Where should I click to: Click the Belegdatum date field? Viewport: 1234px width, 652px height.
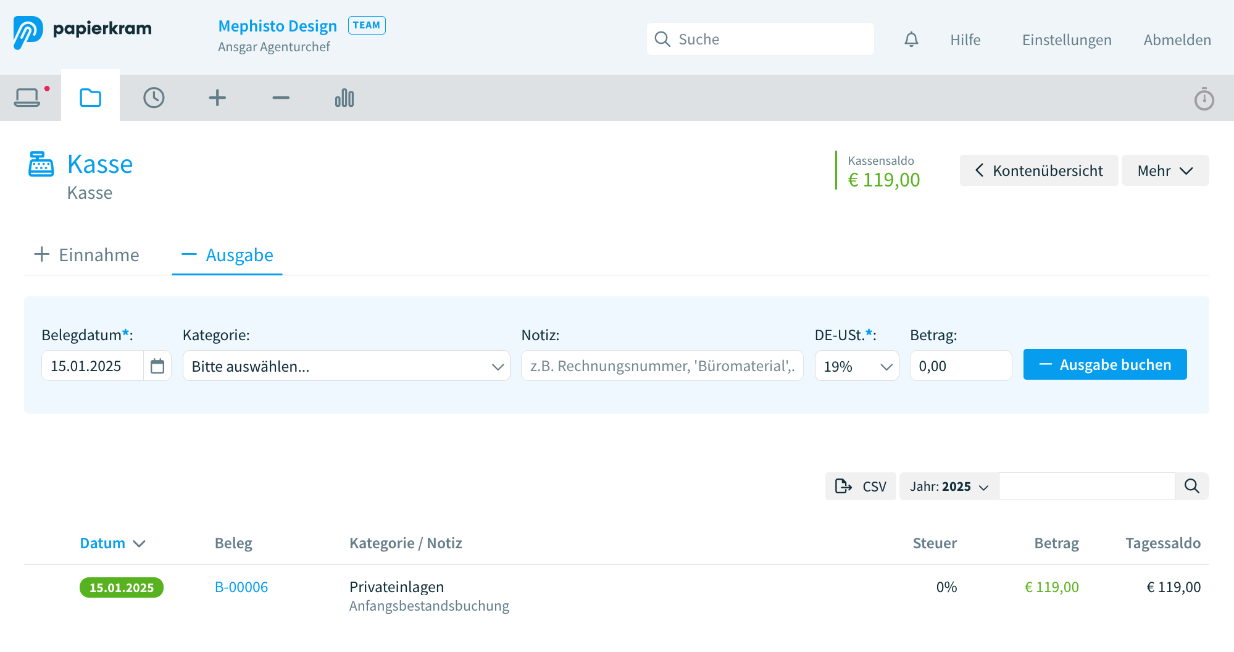click(93, 366)
